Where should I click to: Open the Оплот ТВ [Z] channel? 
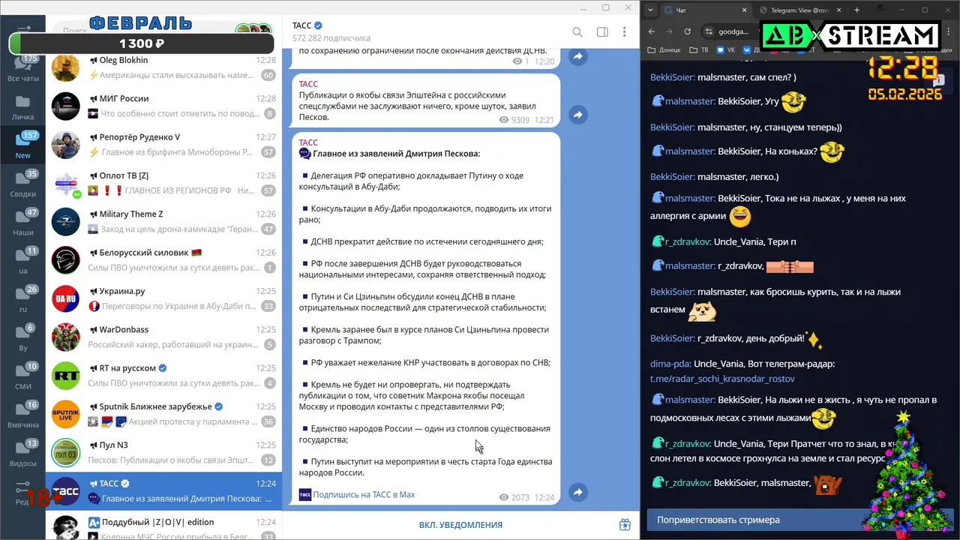point(163,183)
